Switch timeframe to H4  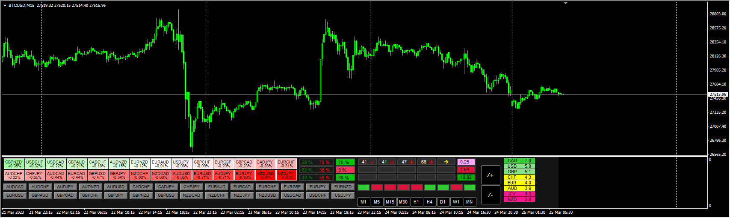pyautogui.click(x=429, y=202)
